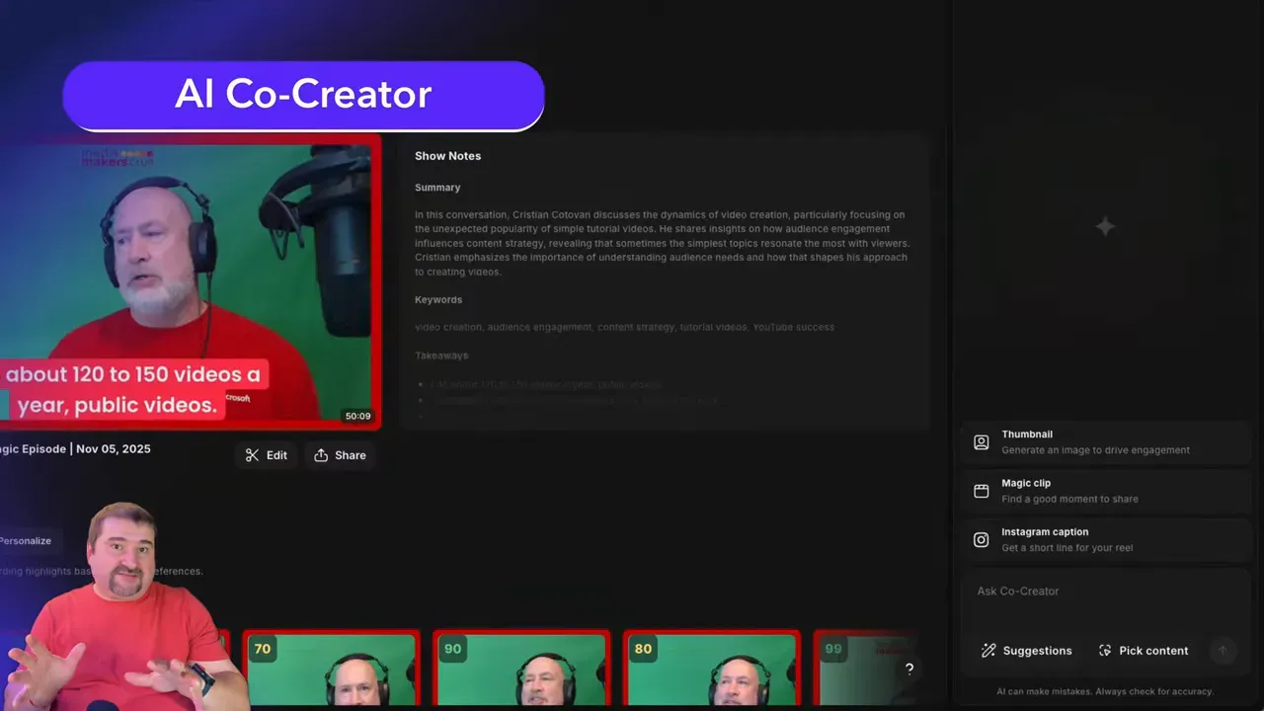Click the magic wand Suggestions icon
1264x711 pixels.
tap(987, 650)
